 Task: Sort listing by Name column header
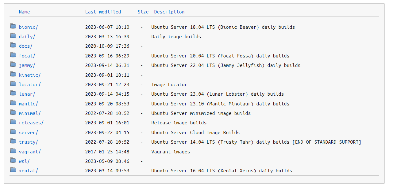(25, 12)
